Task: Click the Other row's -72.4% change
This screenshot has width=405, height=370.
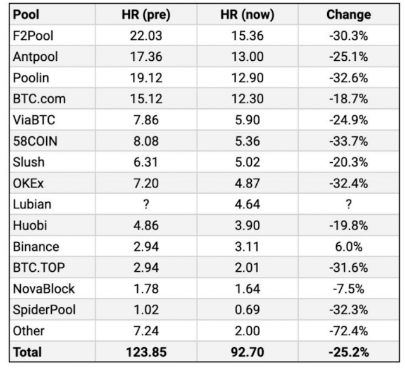Action: click(347, 331)
